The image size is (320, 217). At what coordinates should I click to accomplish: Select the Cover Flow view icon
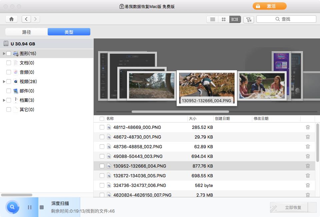(235, 19)
